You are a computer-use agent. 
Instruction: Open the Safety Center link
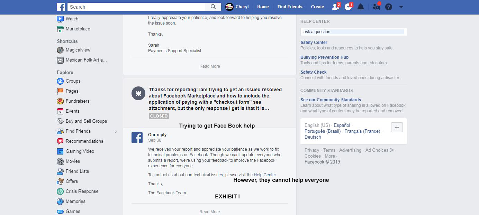click(x=314, y=43)
